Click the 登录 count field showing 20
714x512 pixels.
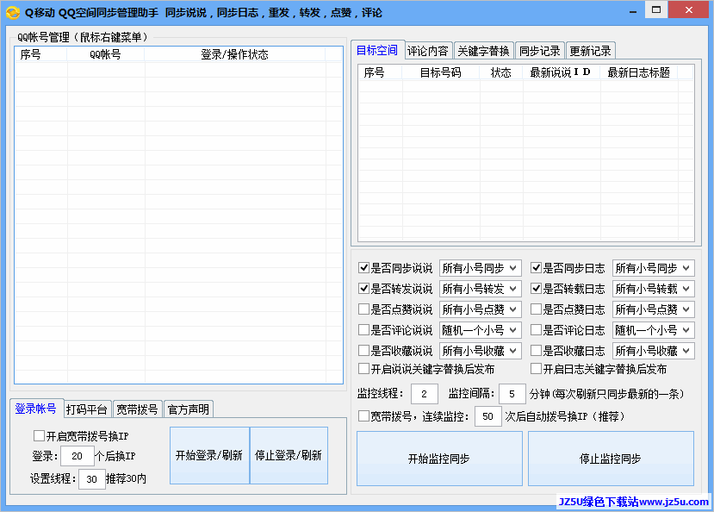click(78, 456)
